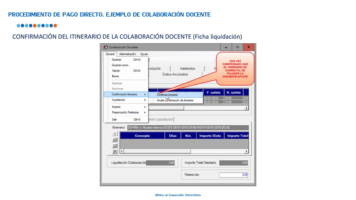The width and height of the screenshot is (356, 200).
Task: Click the Importe Total column header
Action: point(236,136)
